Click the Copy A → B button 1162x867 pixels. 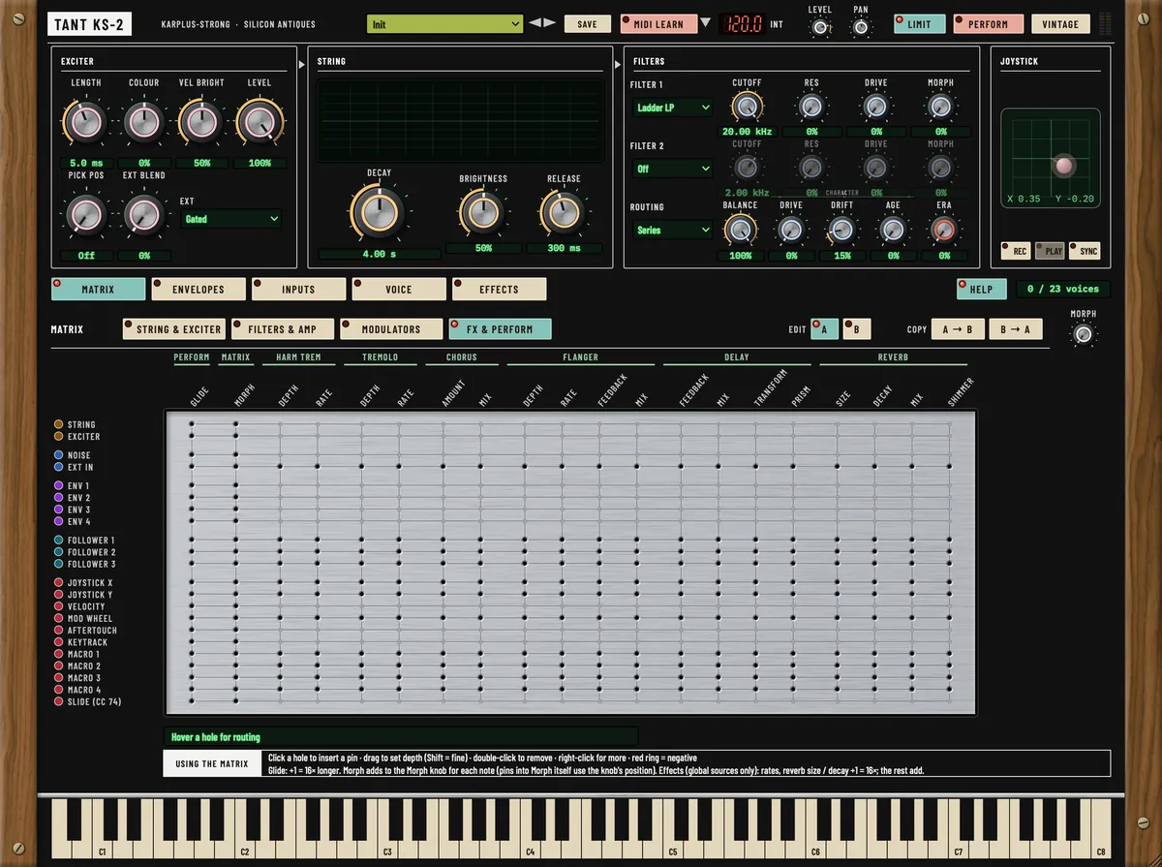click(x=958, y=329)
